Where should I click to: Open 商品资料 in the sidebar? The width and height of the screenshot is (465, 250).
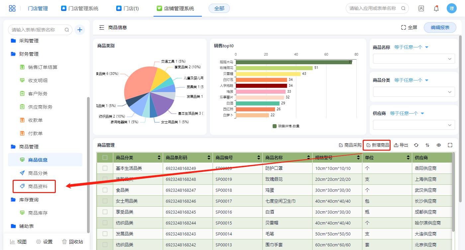tap(38, 186)
